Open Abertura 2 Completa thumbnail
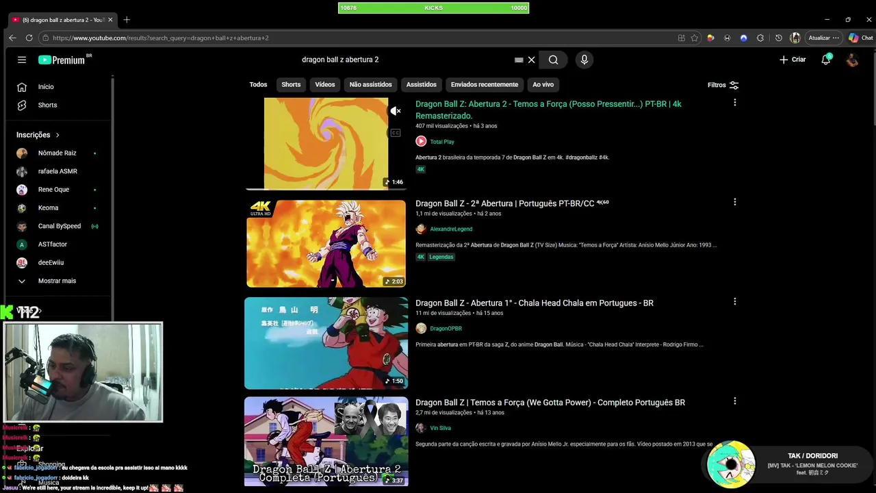 click(326, 442)
